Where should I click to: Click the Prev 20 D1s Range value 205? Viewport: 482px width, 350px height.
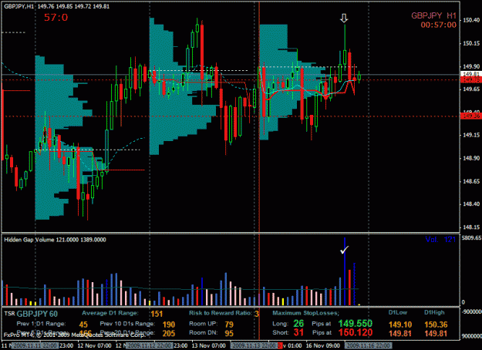point(169,333)
